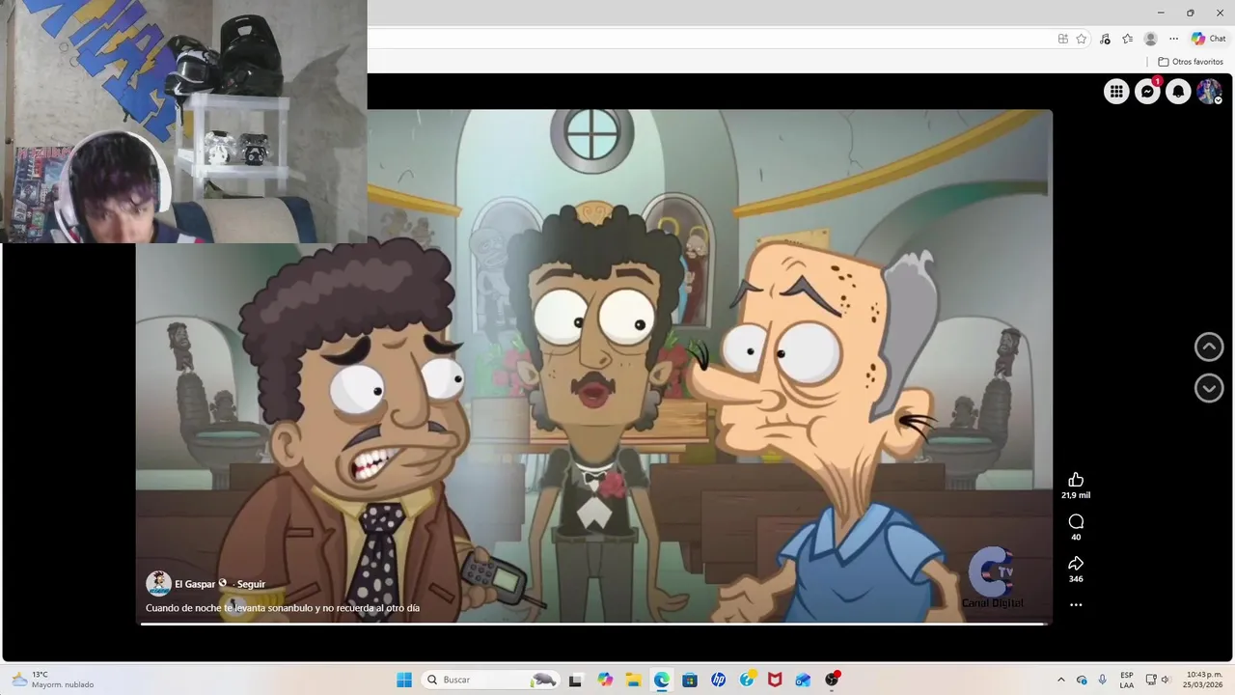
Task: Open the account profile picture menu
Action: 1209,92
